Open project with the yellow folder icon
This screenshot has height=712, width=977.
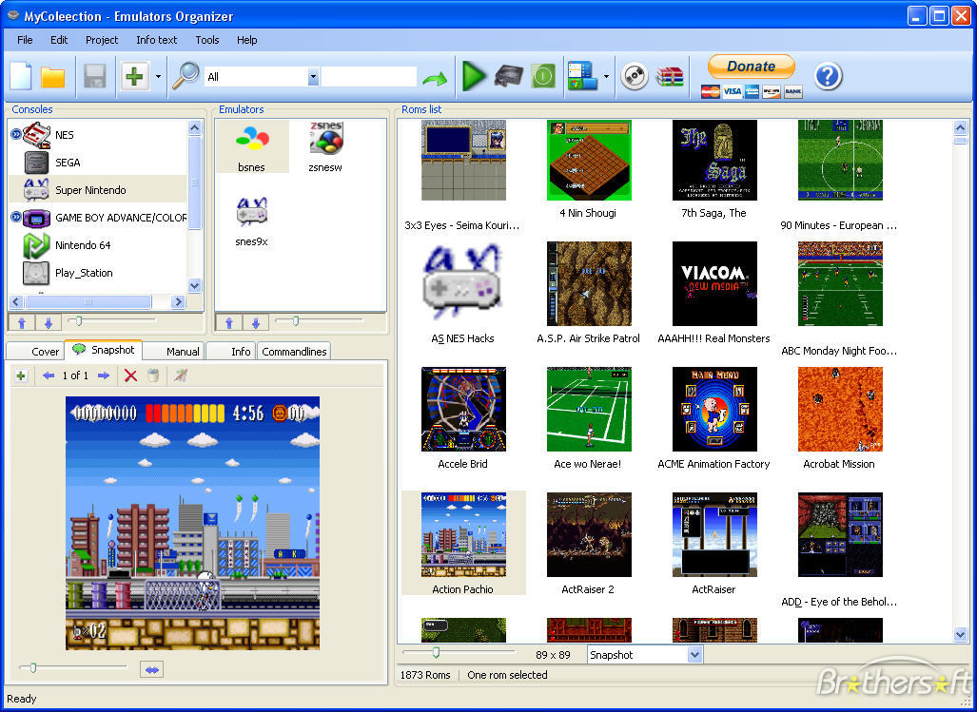[53, 77]
